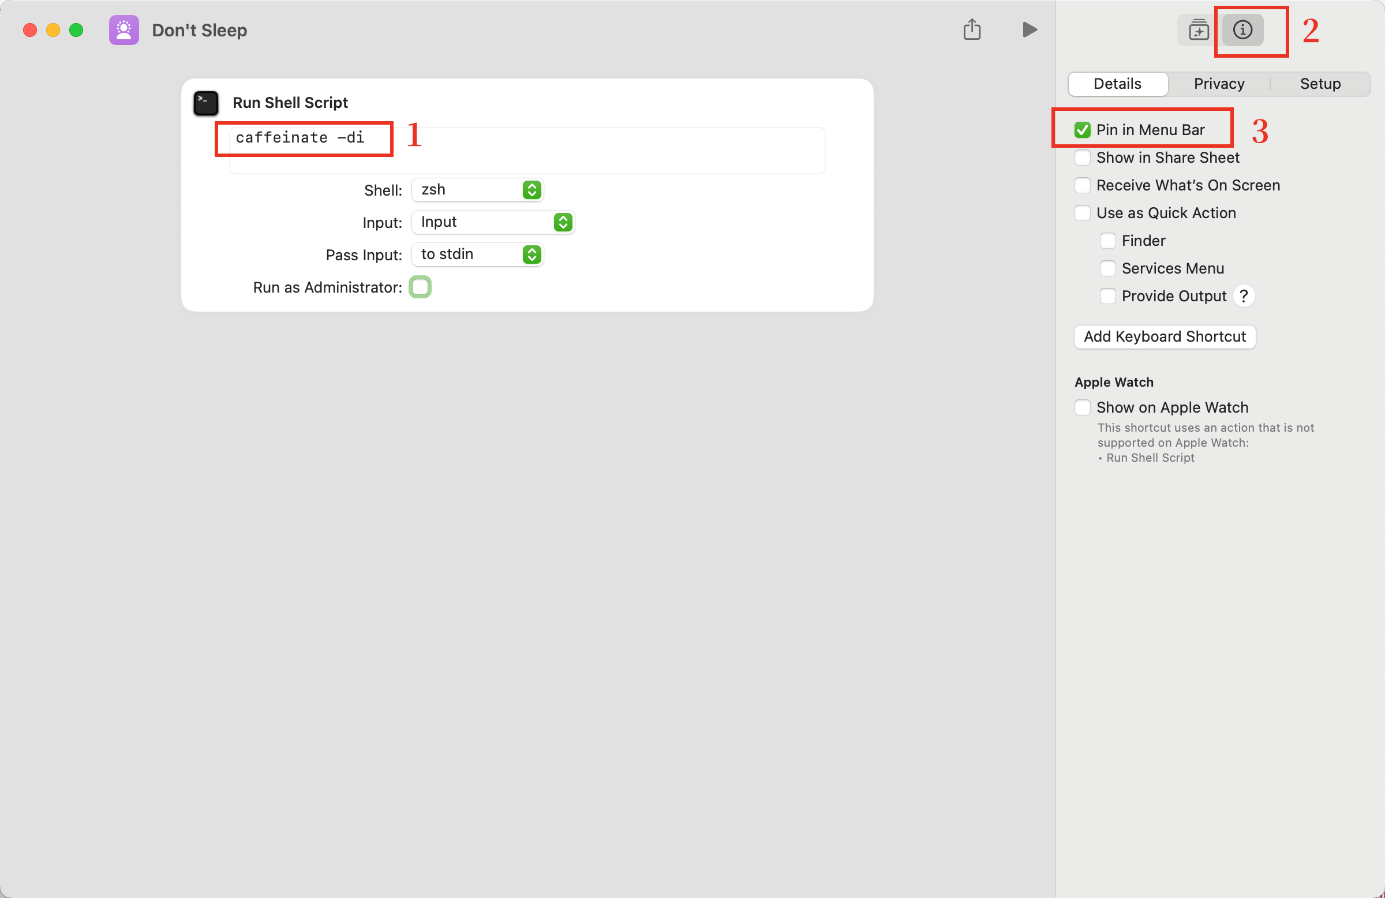Open the Action Library icon
This screenshot has height=898, width=1385.
[1198, 29]
